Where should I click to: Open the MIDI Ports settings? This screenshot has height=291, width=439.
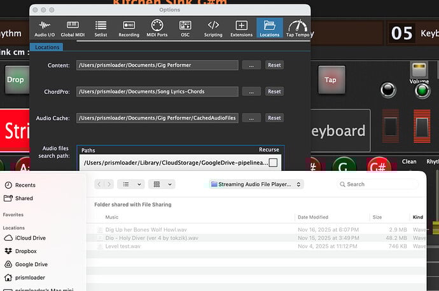pos(157,29)
